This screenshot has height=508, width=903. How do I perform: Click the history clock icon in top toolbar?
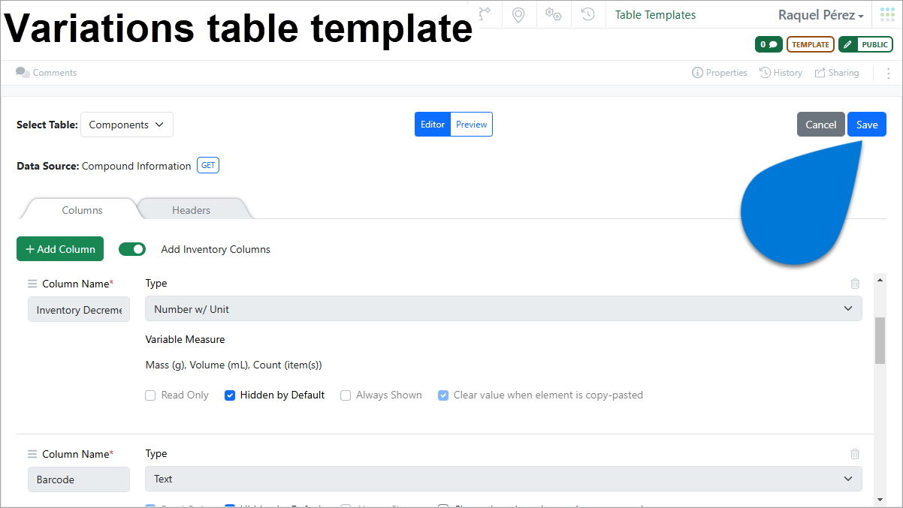(x=587, y=14)
